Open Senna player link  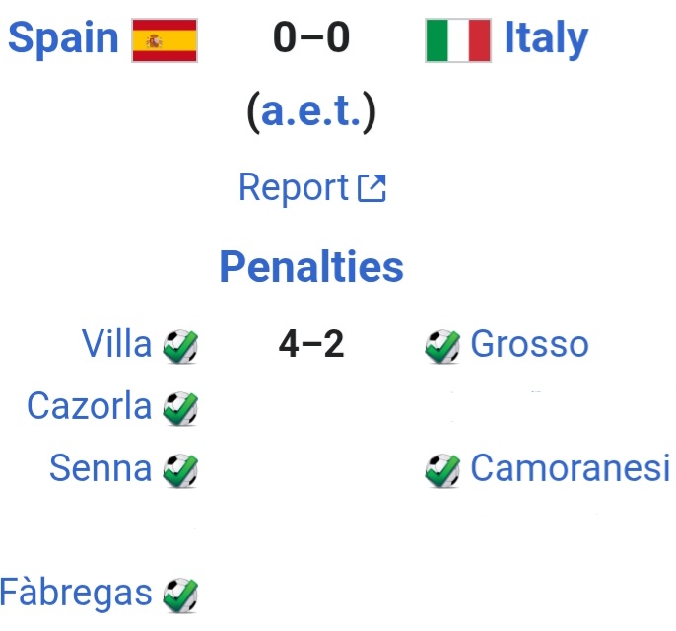click(101, 468)
